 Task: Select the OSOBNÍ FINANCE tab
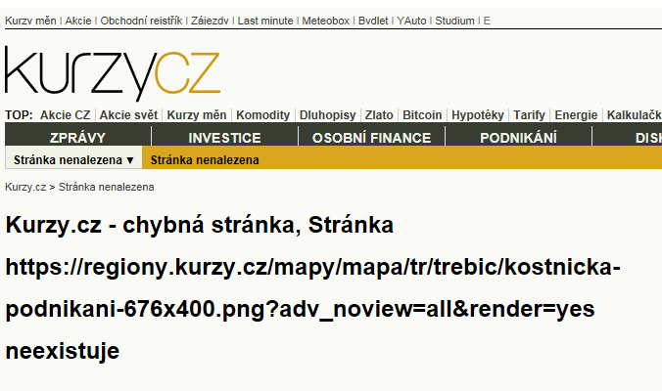point(371,138)
